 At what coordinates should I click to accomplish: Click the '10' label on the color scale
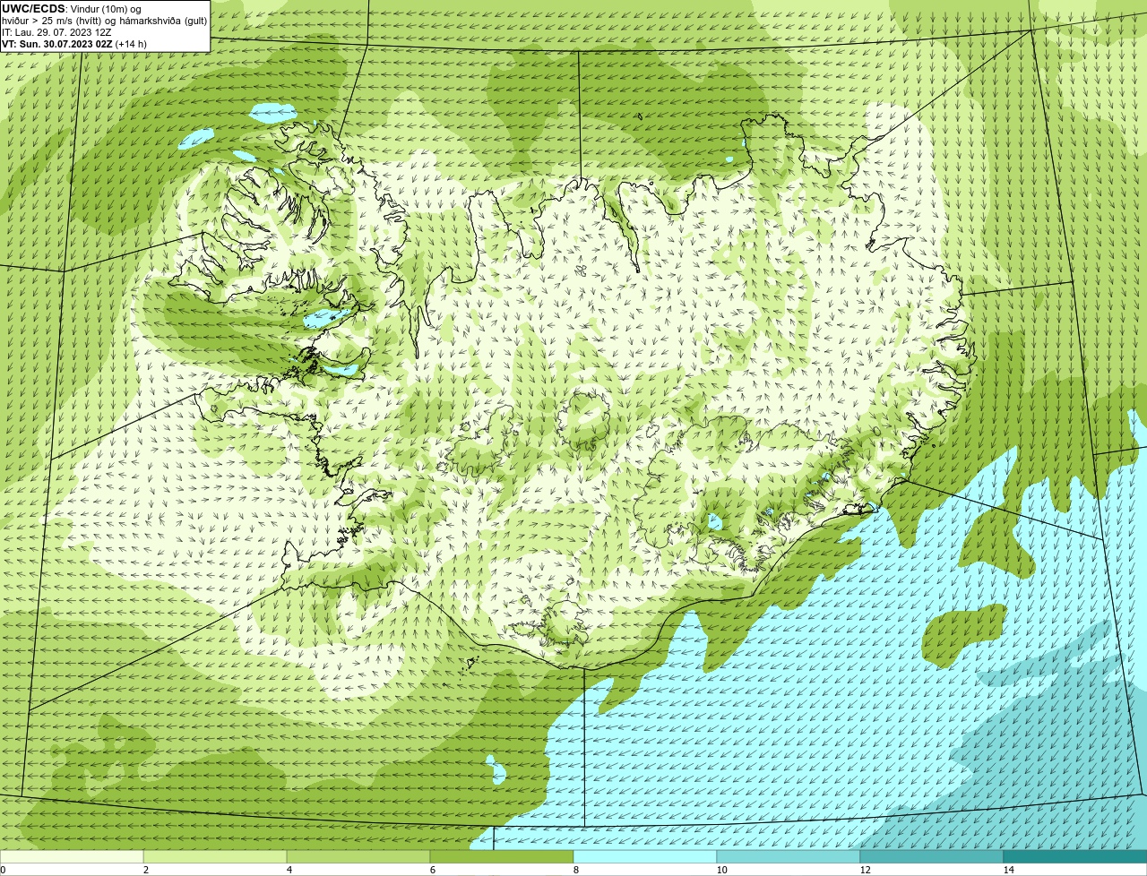pos(721,870)
